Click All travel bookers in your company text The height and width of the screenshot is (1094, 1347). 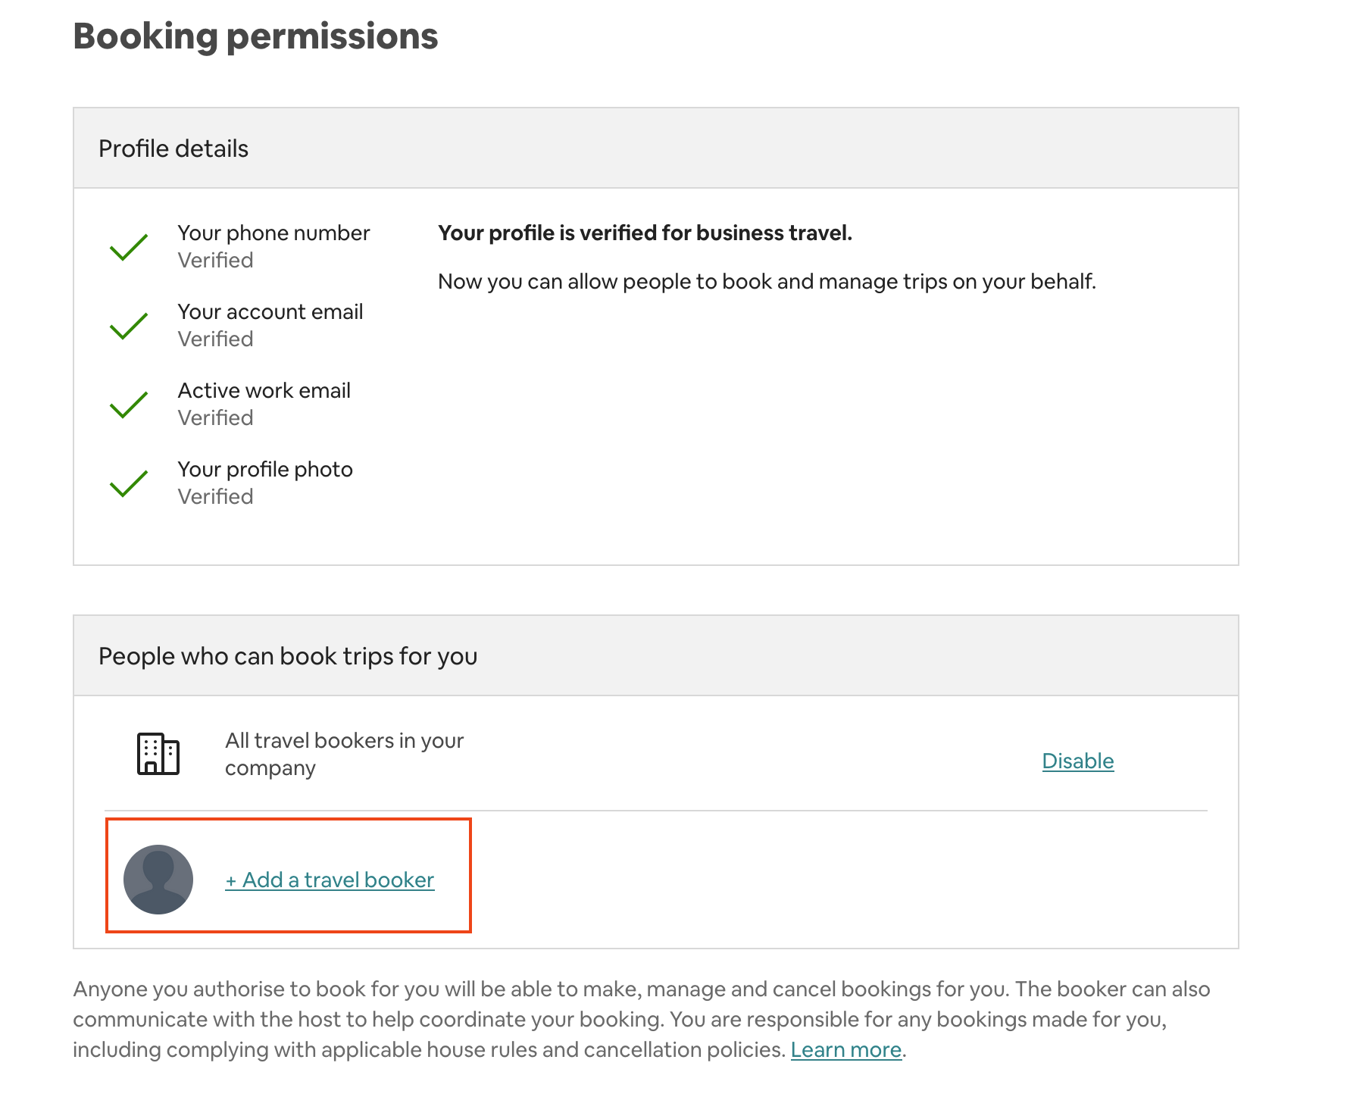345,754
